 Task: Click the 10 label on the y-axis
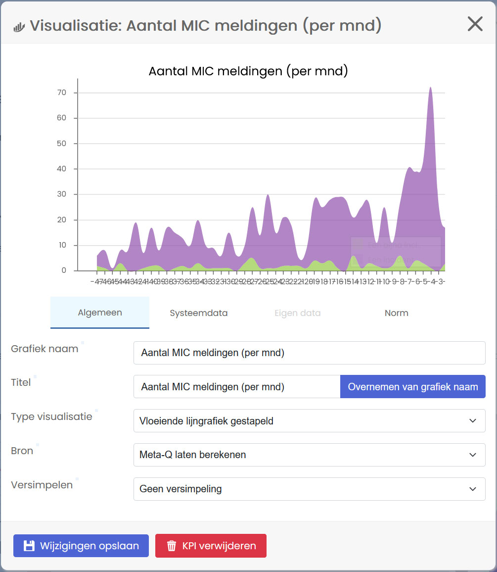click(62, 245)
